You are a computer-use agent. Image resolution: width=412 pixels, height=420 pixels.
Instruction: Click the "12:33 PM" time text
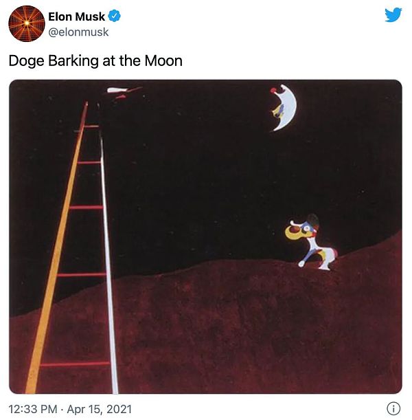tap(33, 409)
